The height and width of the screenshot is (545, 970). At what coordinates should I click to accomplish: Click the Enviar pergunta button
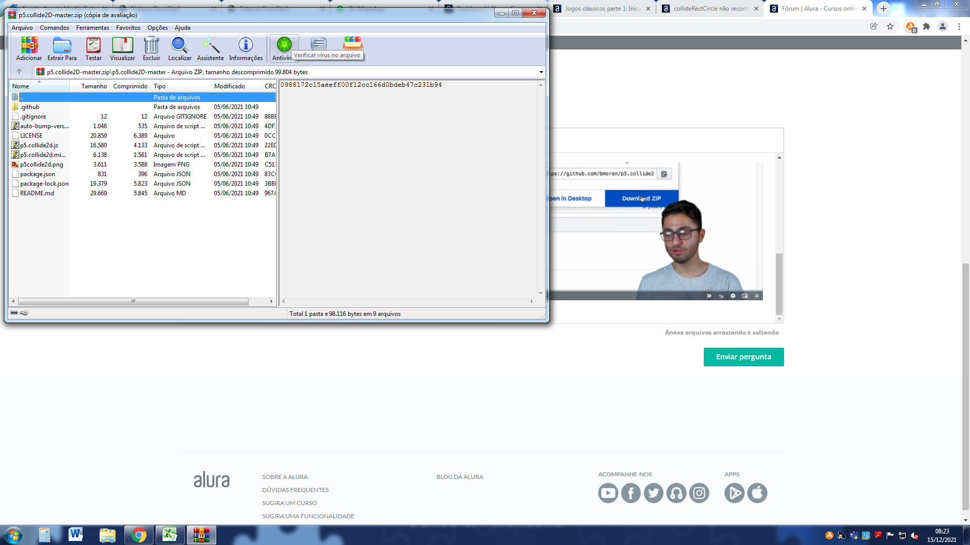tap(743, 357)
